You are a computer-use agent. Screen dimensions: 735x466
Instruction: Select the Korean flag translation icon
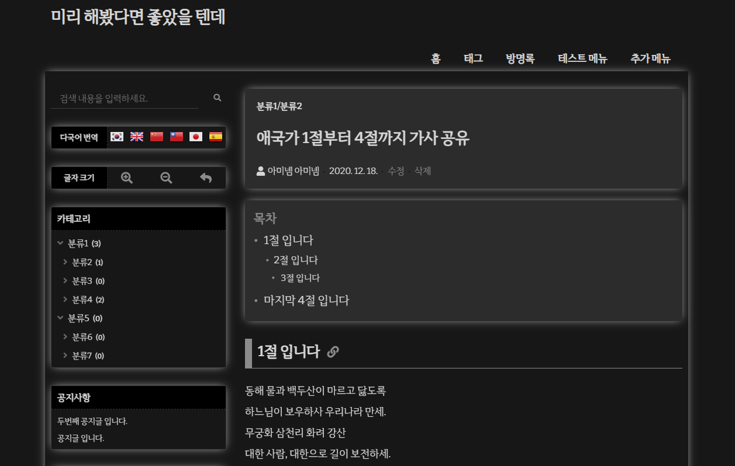[117, 137]
